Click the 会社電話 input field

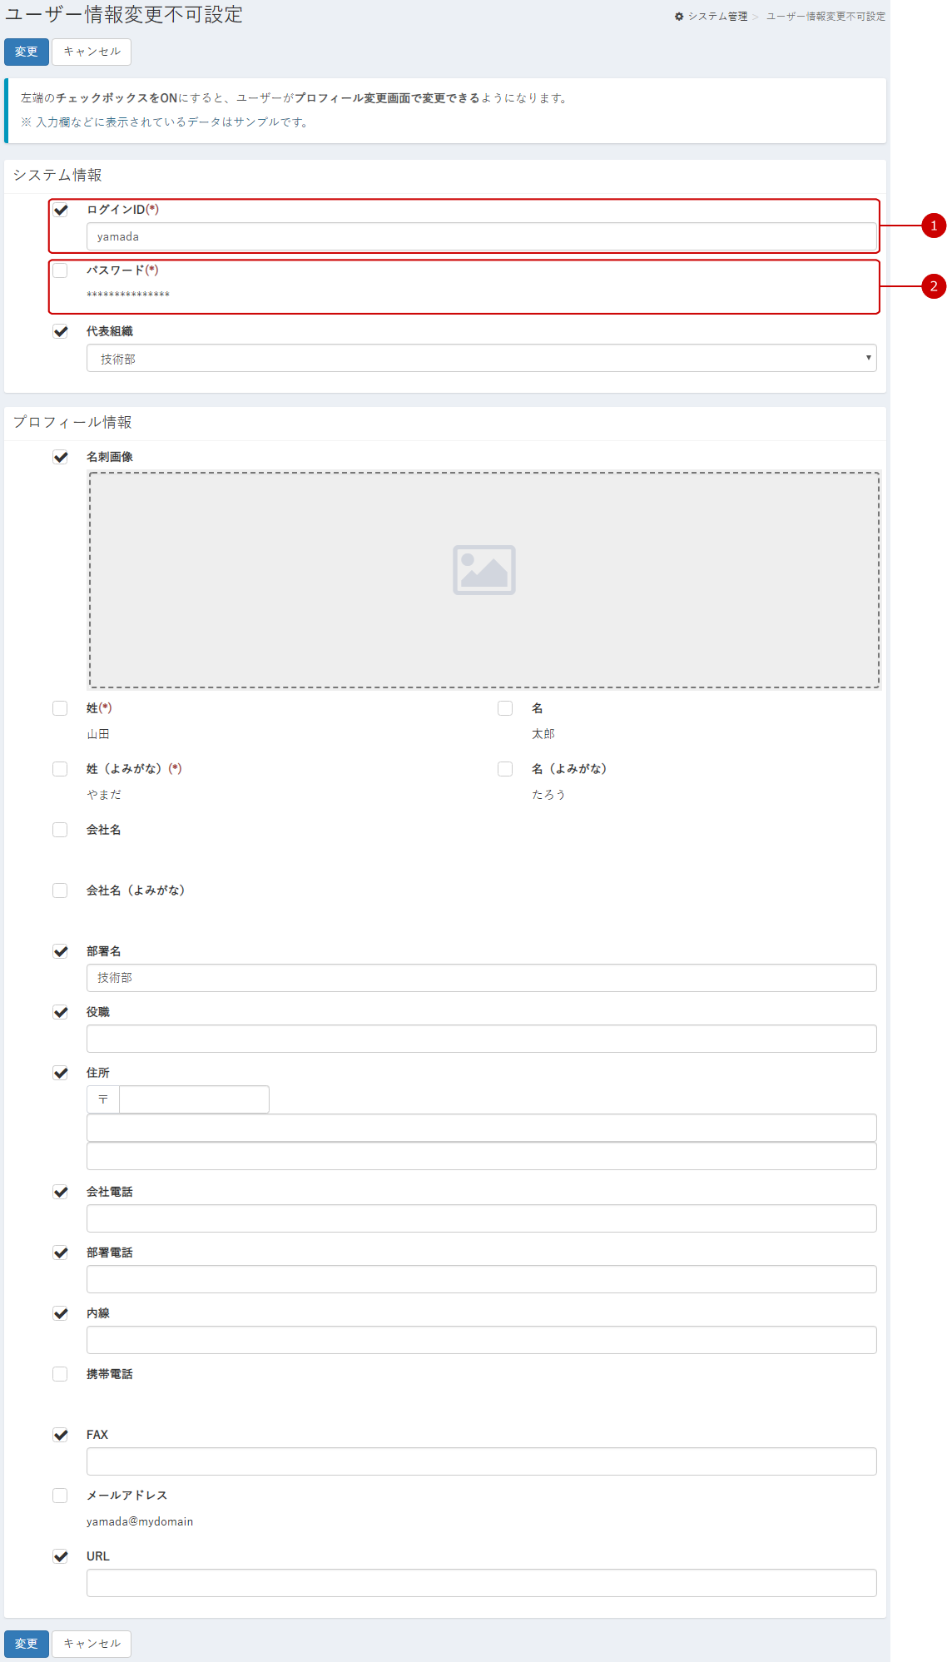click(482, 1218)
